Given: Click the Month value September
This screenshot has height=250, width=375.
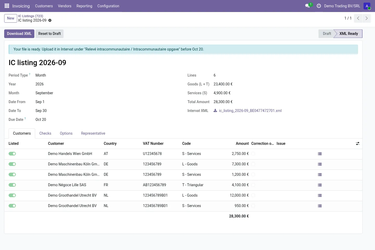Looking at the screenshot, I should click(x=44, y=93).
